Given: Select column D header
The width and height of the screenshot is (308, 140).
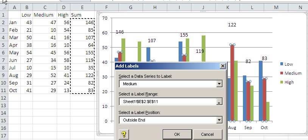Looking at the screenshot, I should point(64,8).
